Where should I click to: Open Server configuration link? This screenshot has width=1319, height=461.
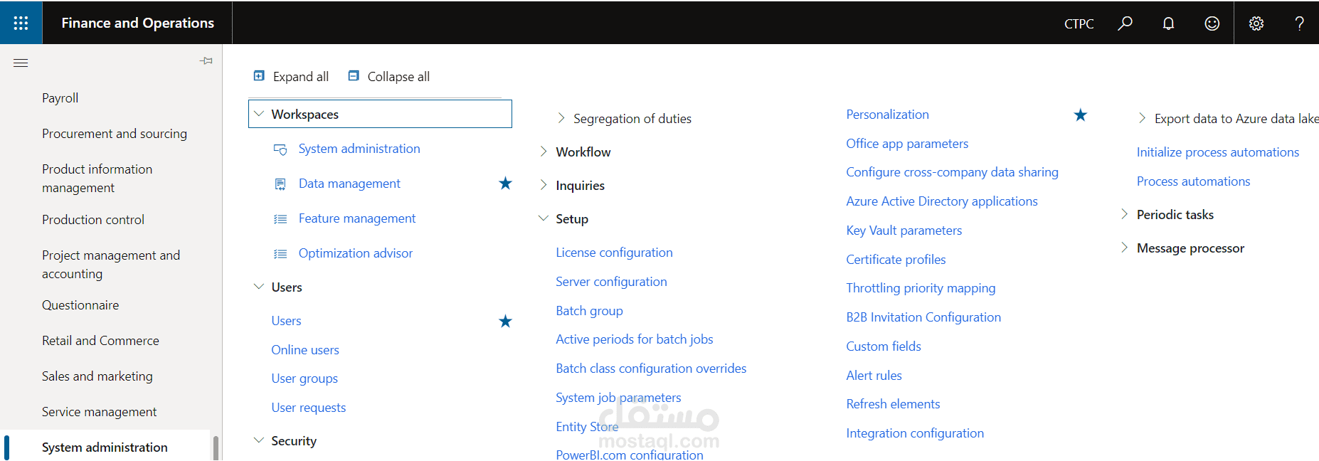pos(611,282)
